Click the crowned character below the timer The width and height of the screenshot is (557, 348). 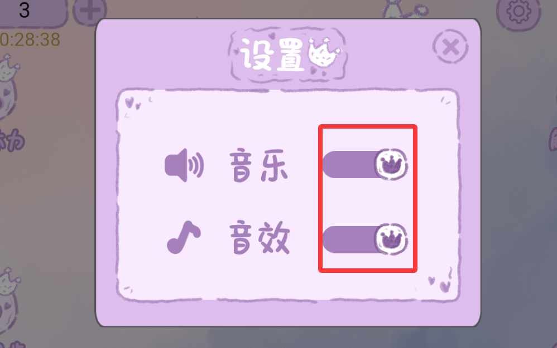(8, 88)
